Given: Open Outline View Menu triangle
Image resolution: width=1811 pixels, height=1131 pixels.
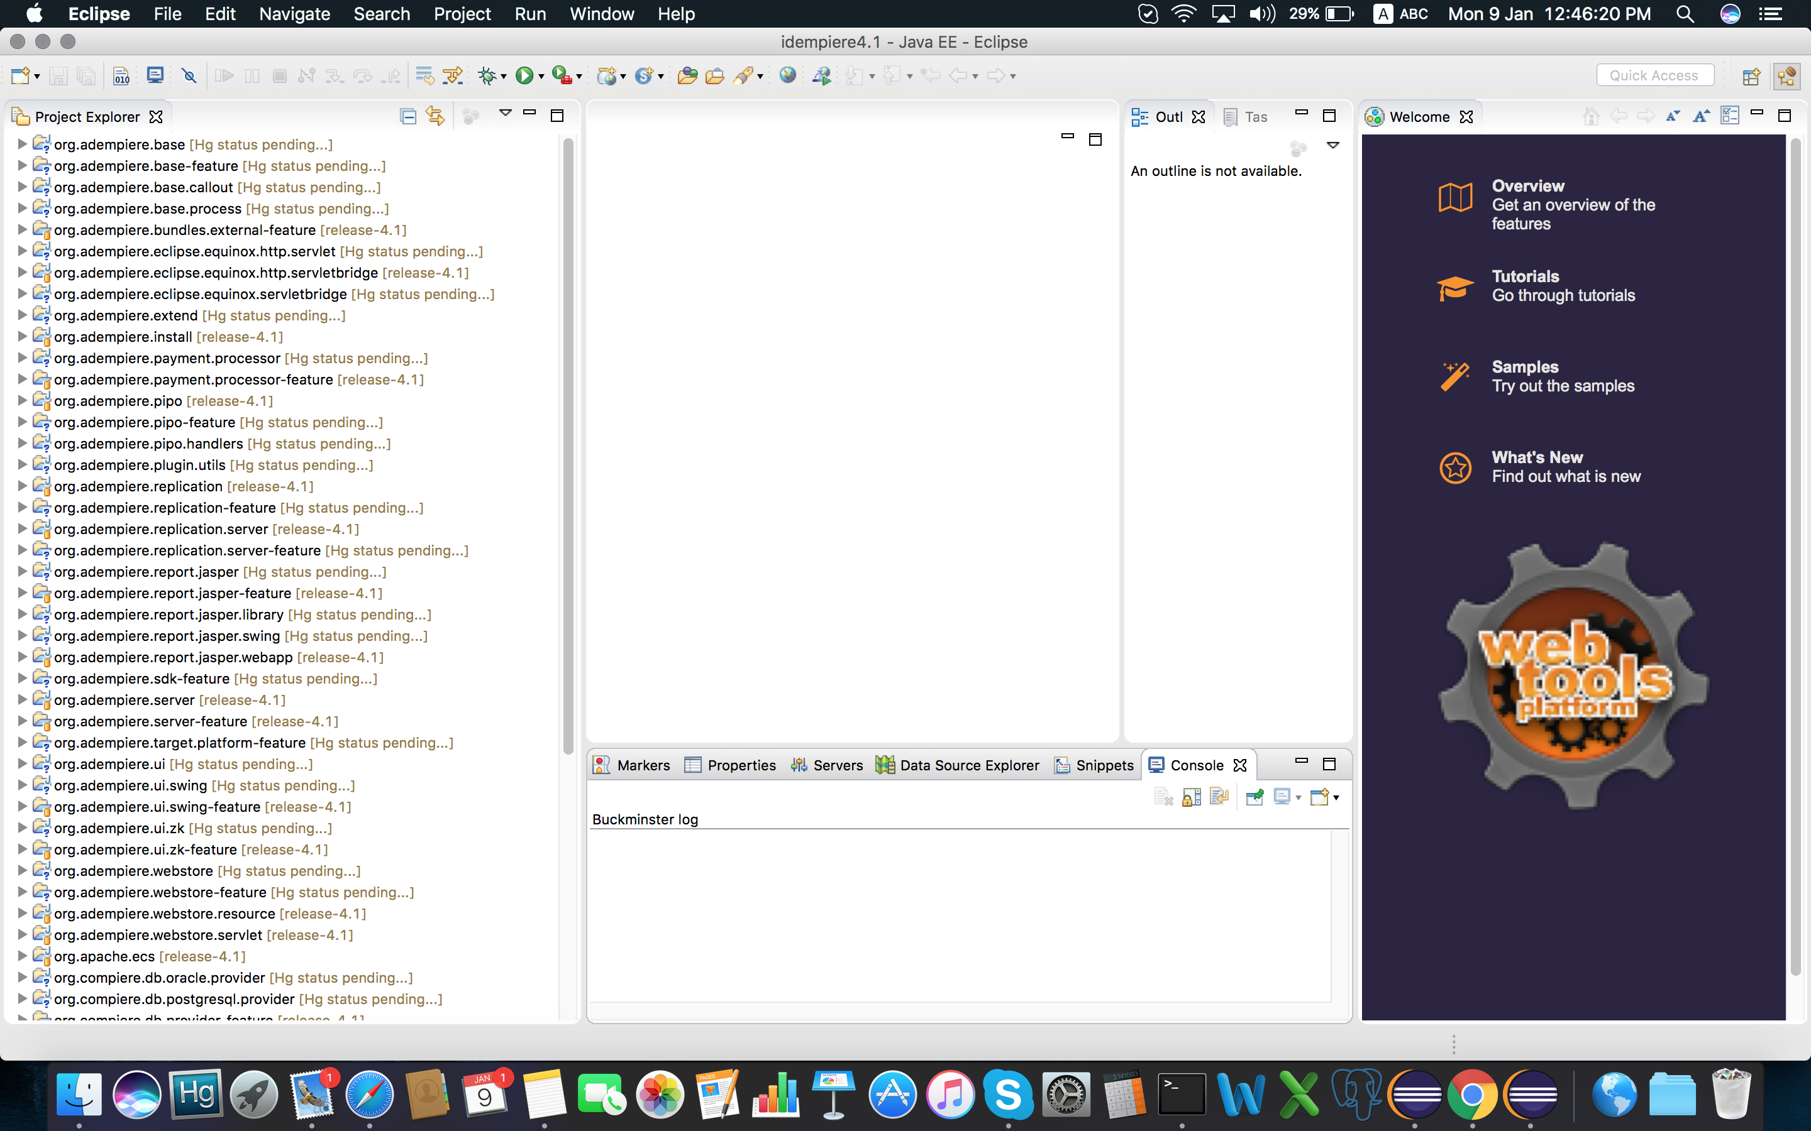Looking at the screenshot, I should [x=1333, y=145].
